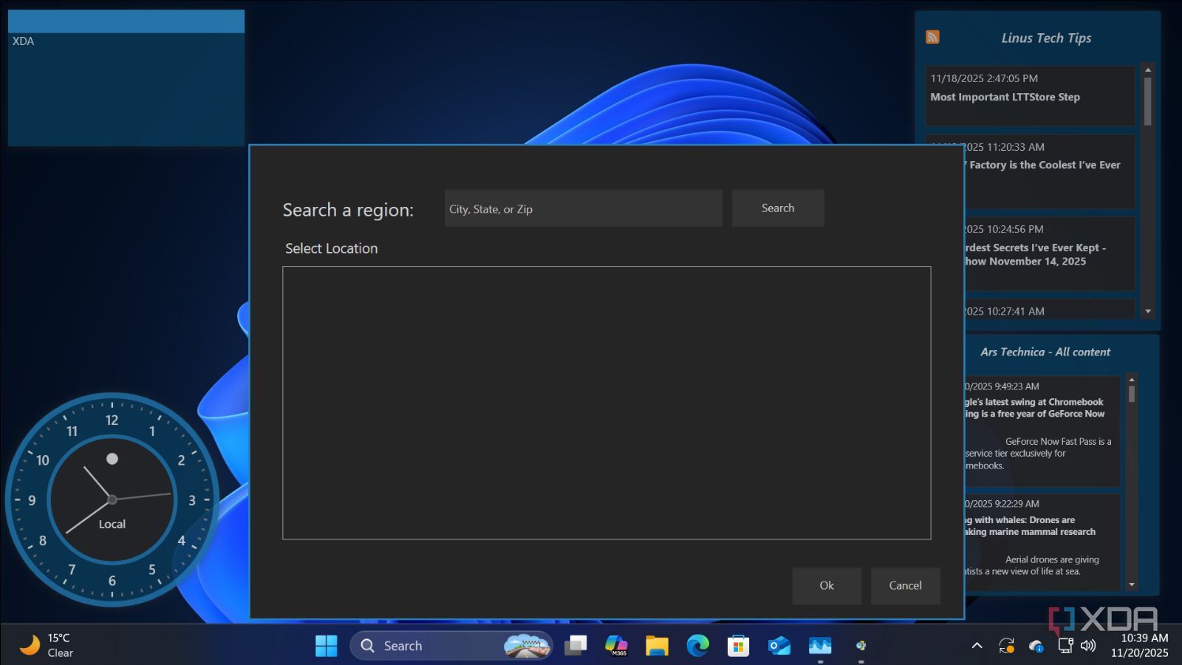This screenshot has width=1182, height=665.
Task: Launch Microsoft Edge from taskbar
Action: tap(697, 646)
